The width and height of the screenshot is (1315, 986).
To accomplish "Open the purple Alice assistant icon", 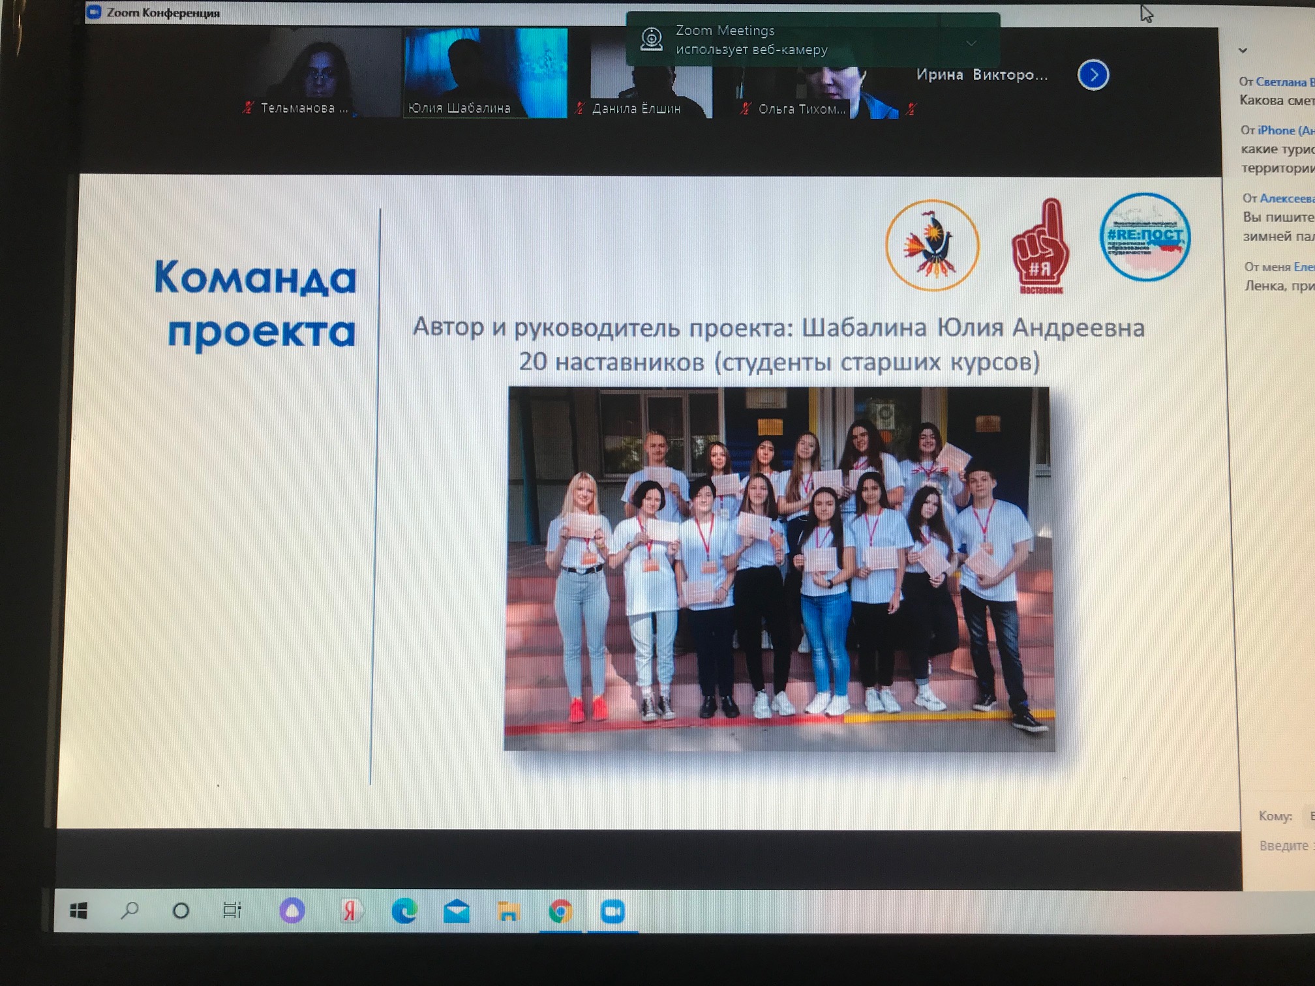I will [x=292, y=911].
